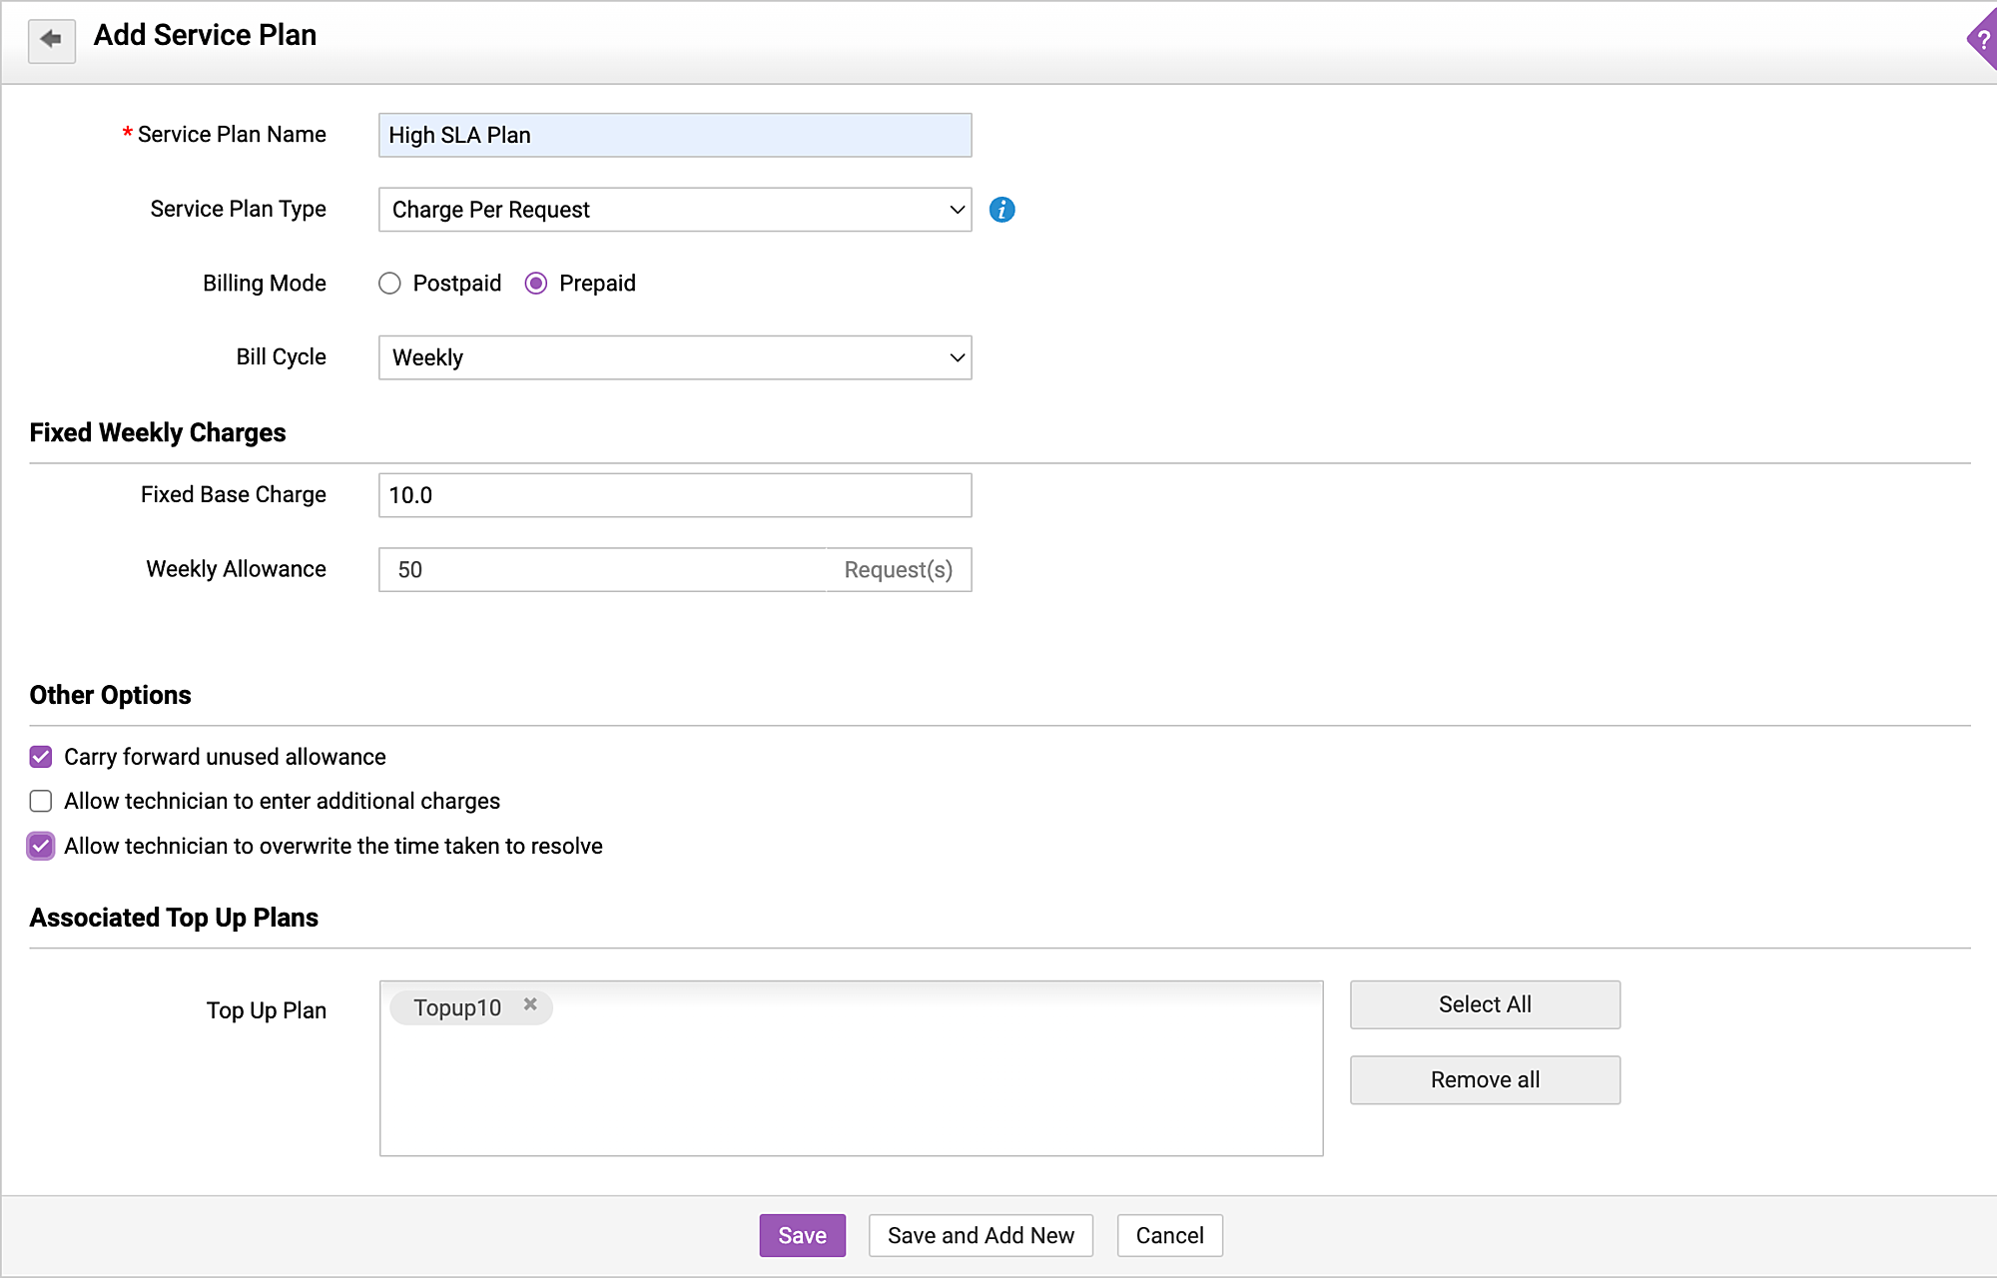The width and height of the screenshot is (1997, 1278).
Task: Click Save and Add New
Action: [981, 1235]
